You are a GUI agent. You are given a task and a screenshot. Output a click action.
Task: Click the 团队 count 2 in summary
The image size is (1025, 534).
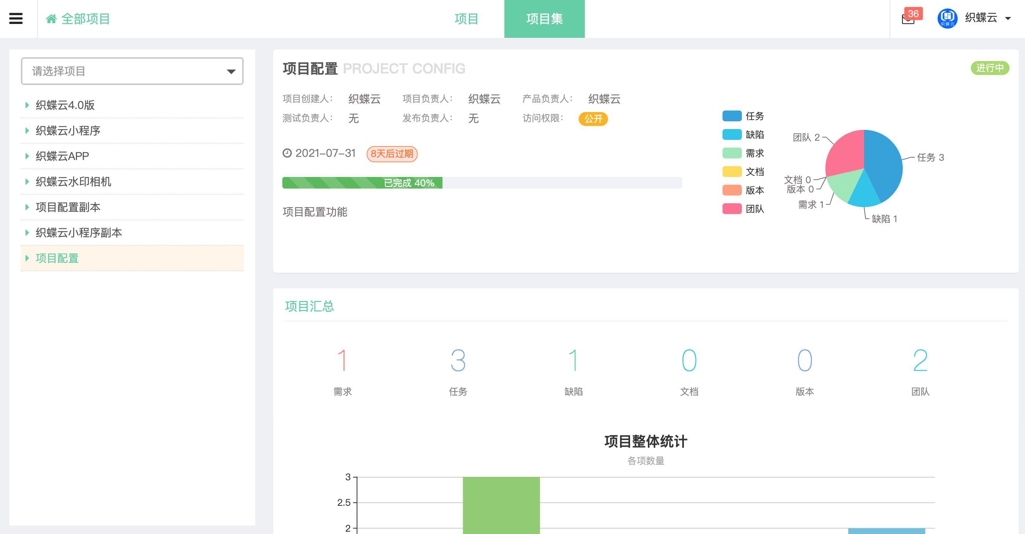pos(920,360)
